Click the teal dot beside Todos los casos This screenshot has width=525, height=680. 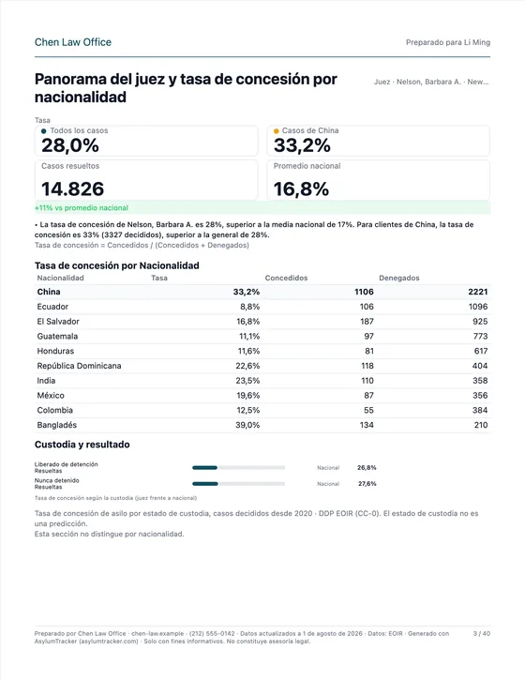(43, 131)
